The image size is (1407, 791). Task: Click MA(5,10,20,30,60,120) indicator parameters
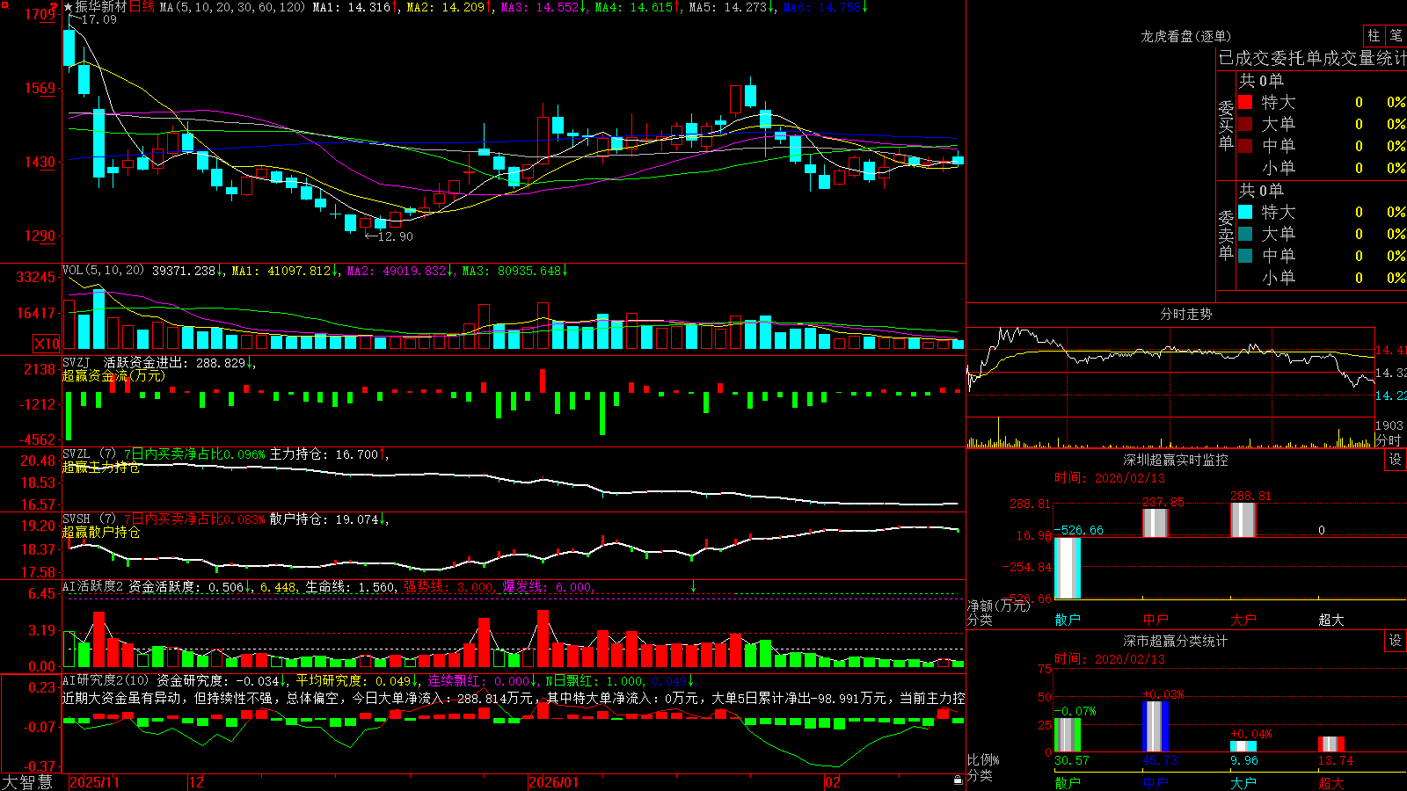click(232, 7)
